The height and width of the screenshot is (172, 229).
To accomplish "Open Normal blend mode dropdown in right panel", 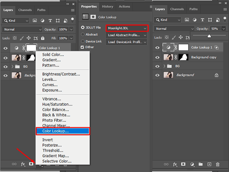I will (x=174, y=29).
